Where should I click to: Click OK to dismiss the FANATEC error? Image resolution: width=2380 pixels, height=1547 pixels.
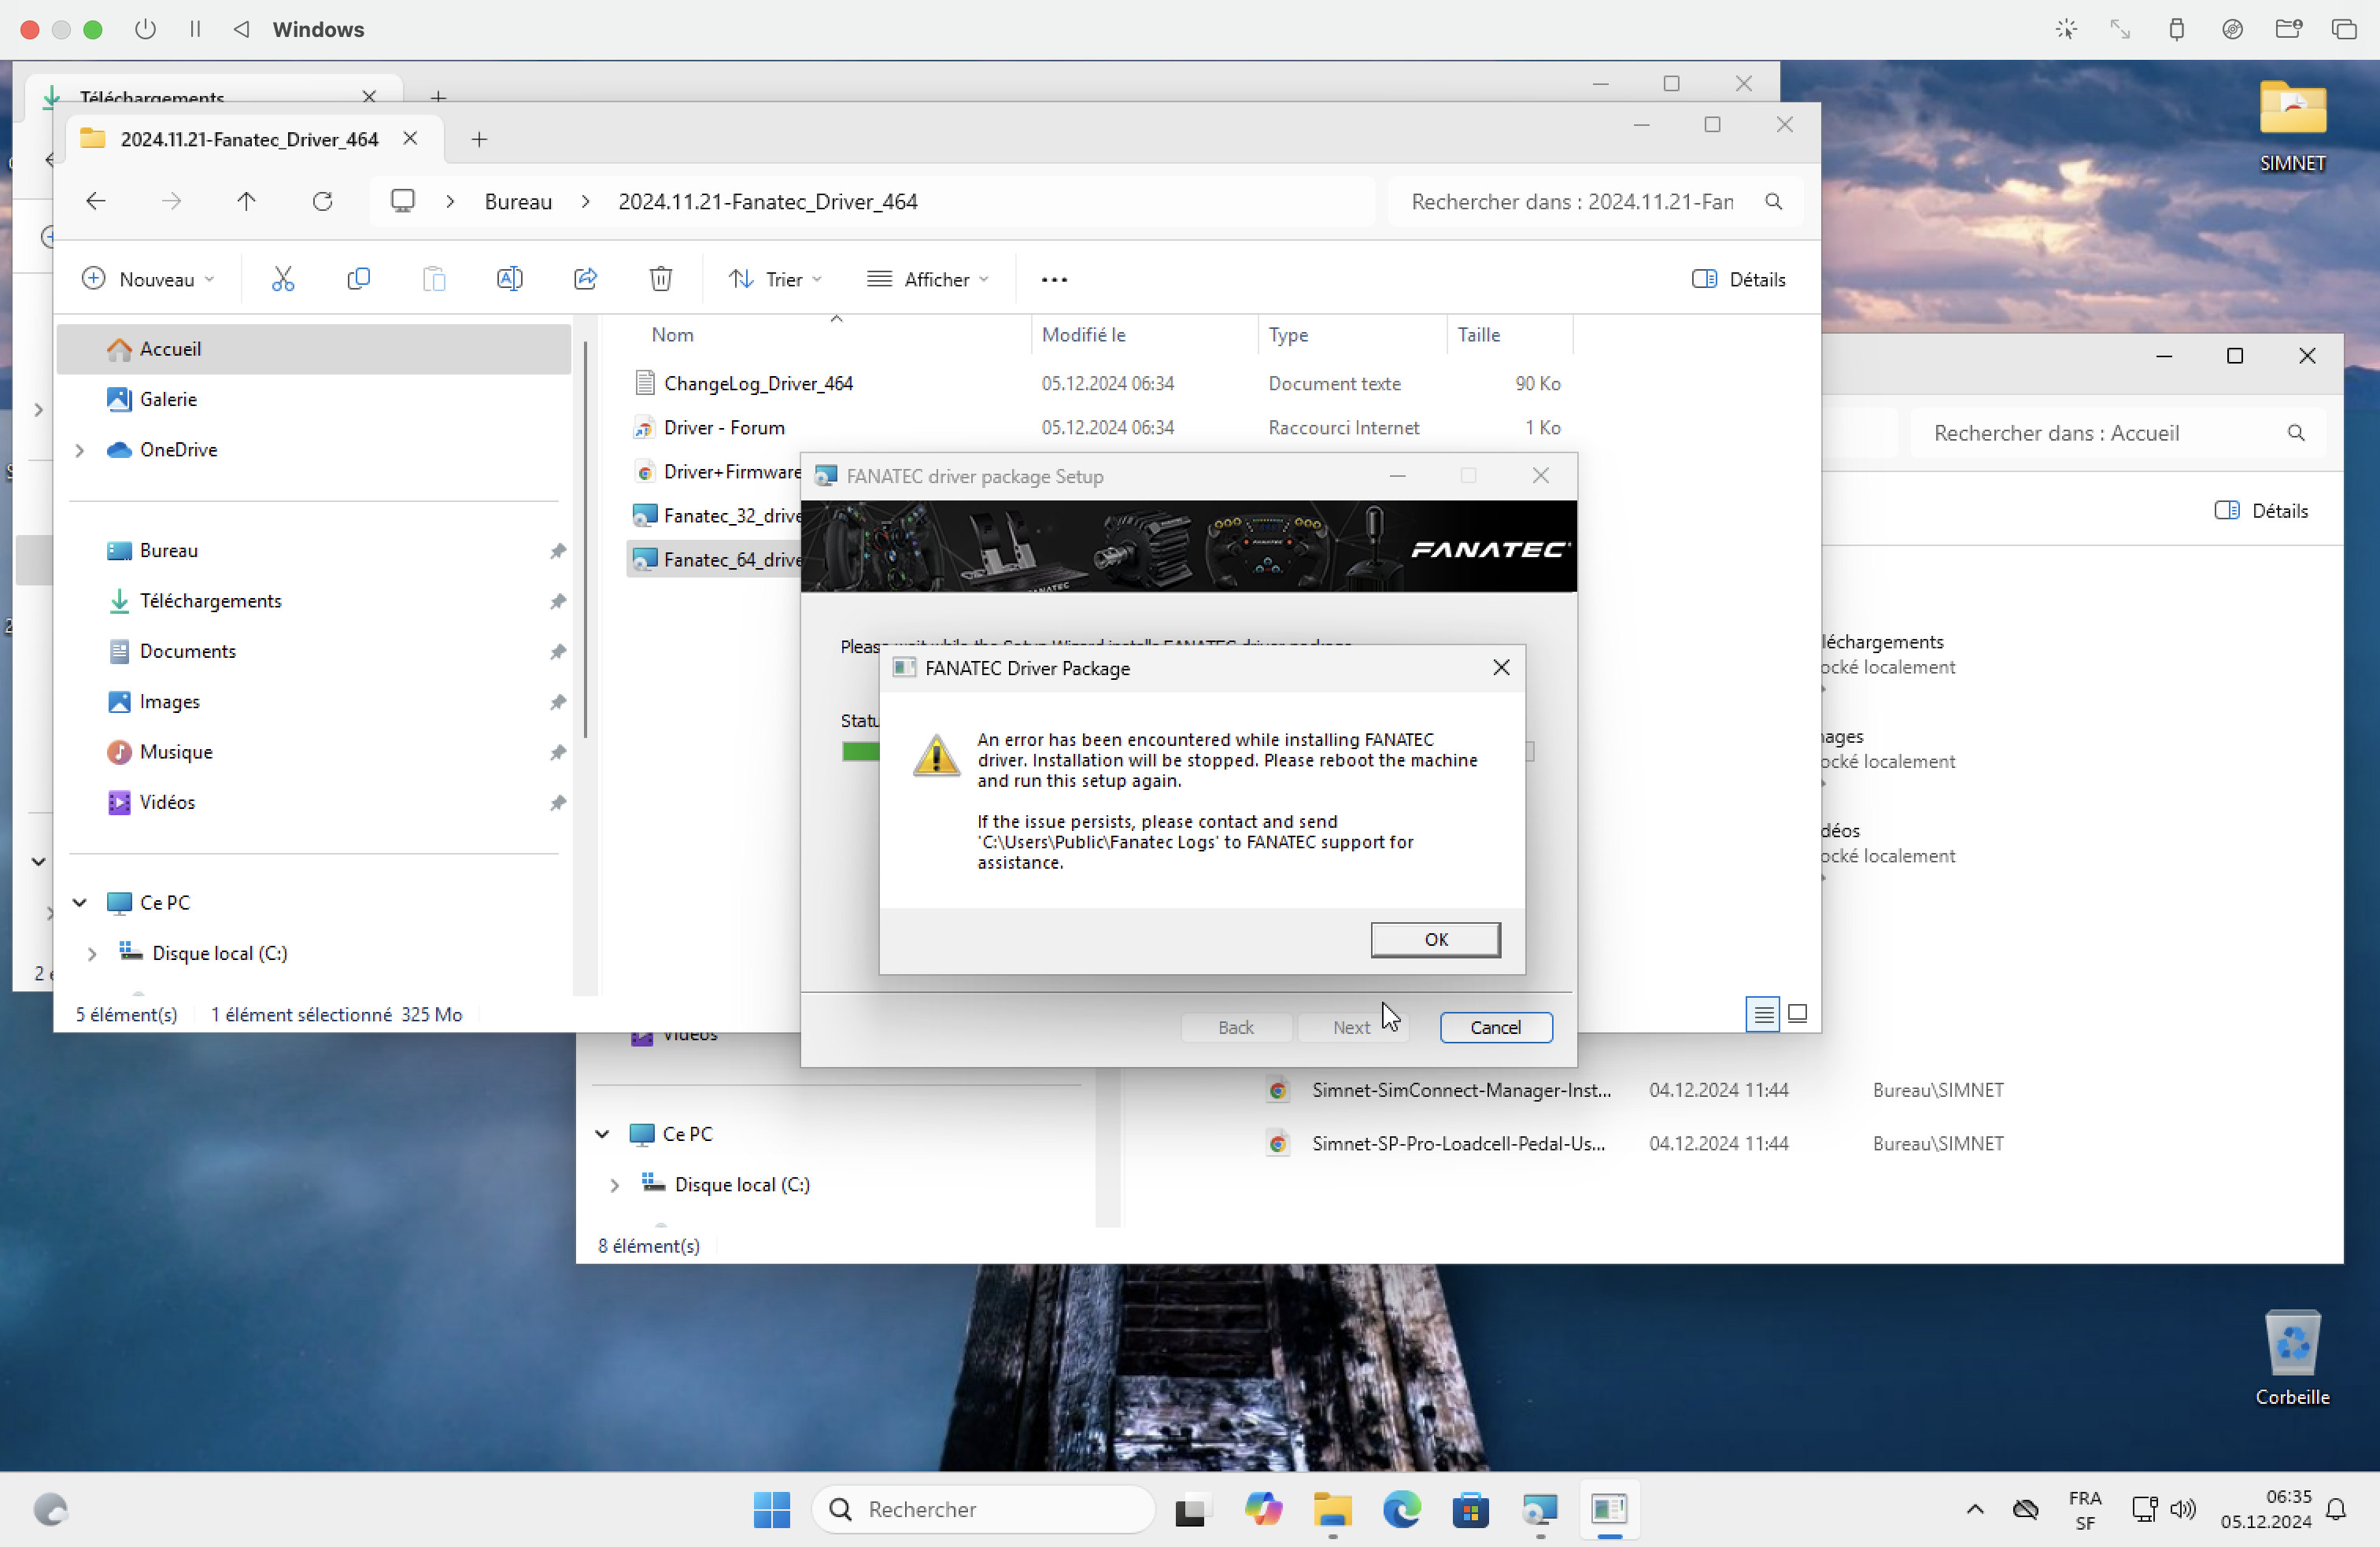(1435, 938)
